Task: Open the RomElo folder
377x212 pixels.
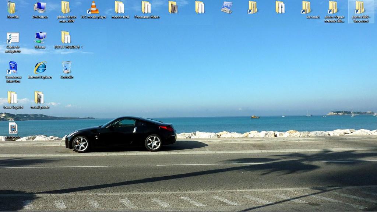Action: point(12,8)
